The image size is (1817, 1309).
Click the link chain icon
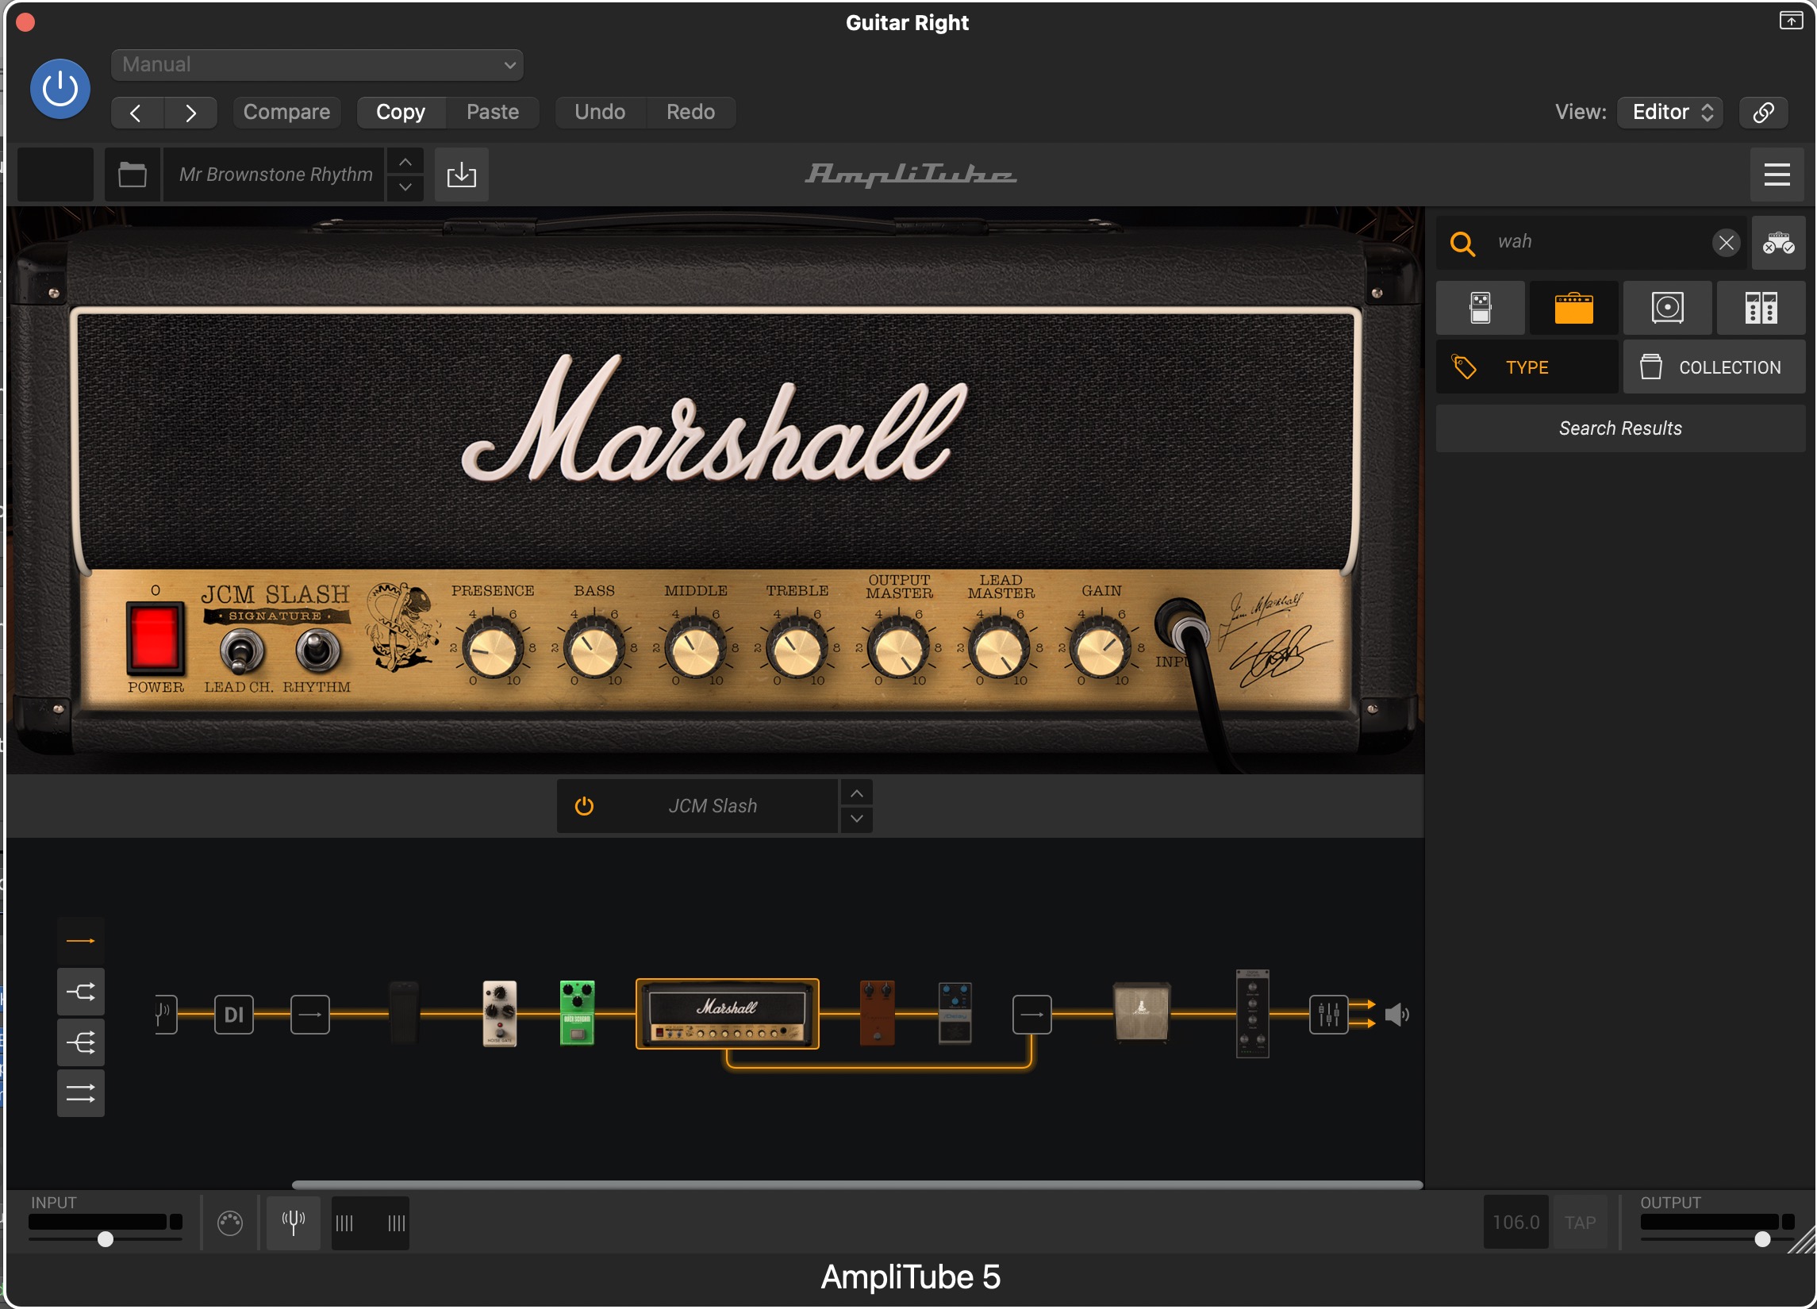1763,112
